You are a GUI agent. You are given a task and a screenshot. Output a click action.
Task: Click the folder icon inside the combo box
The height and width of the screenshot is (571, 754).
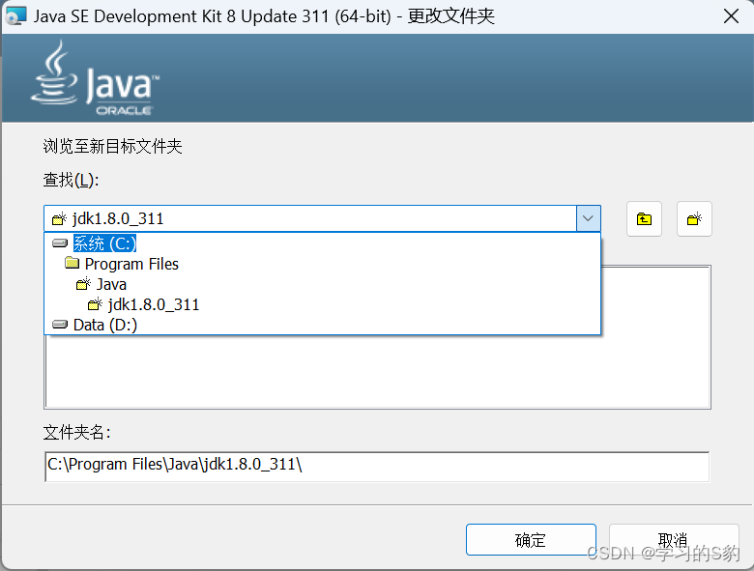click(59, 219)
